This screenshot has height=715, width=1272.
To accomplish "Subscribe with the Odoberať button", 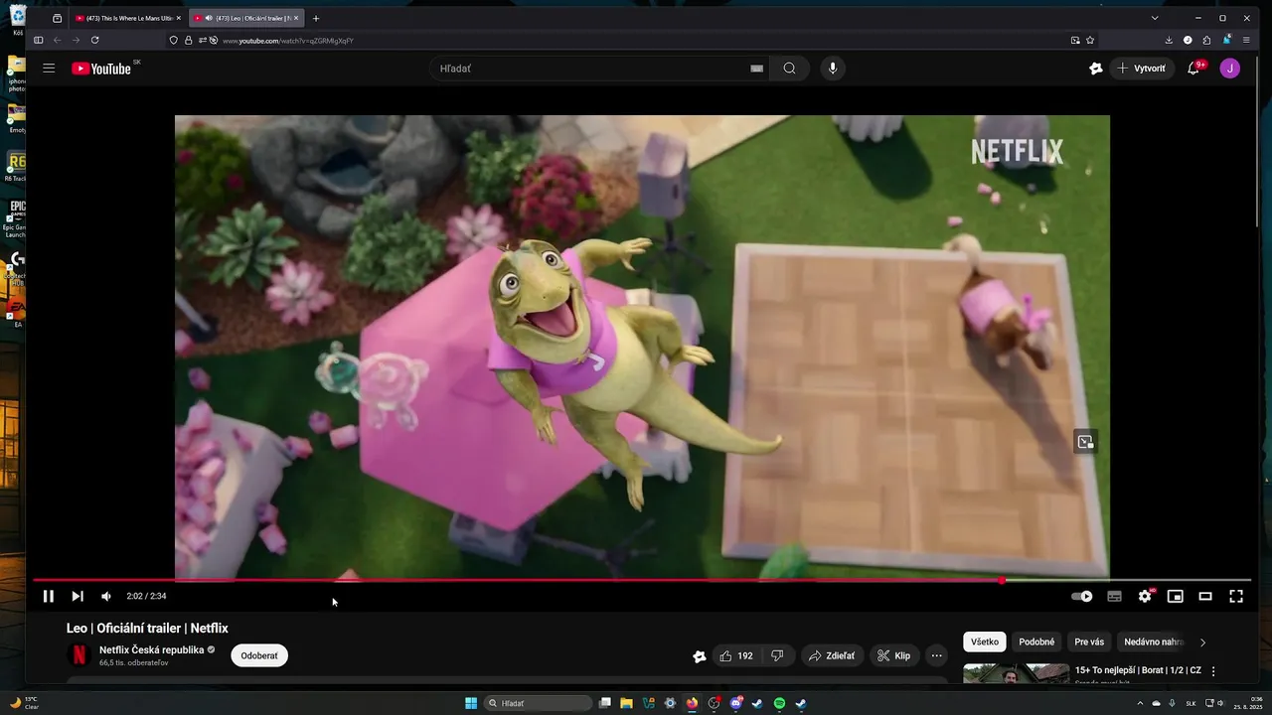I will [x=259, y=655].
